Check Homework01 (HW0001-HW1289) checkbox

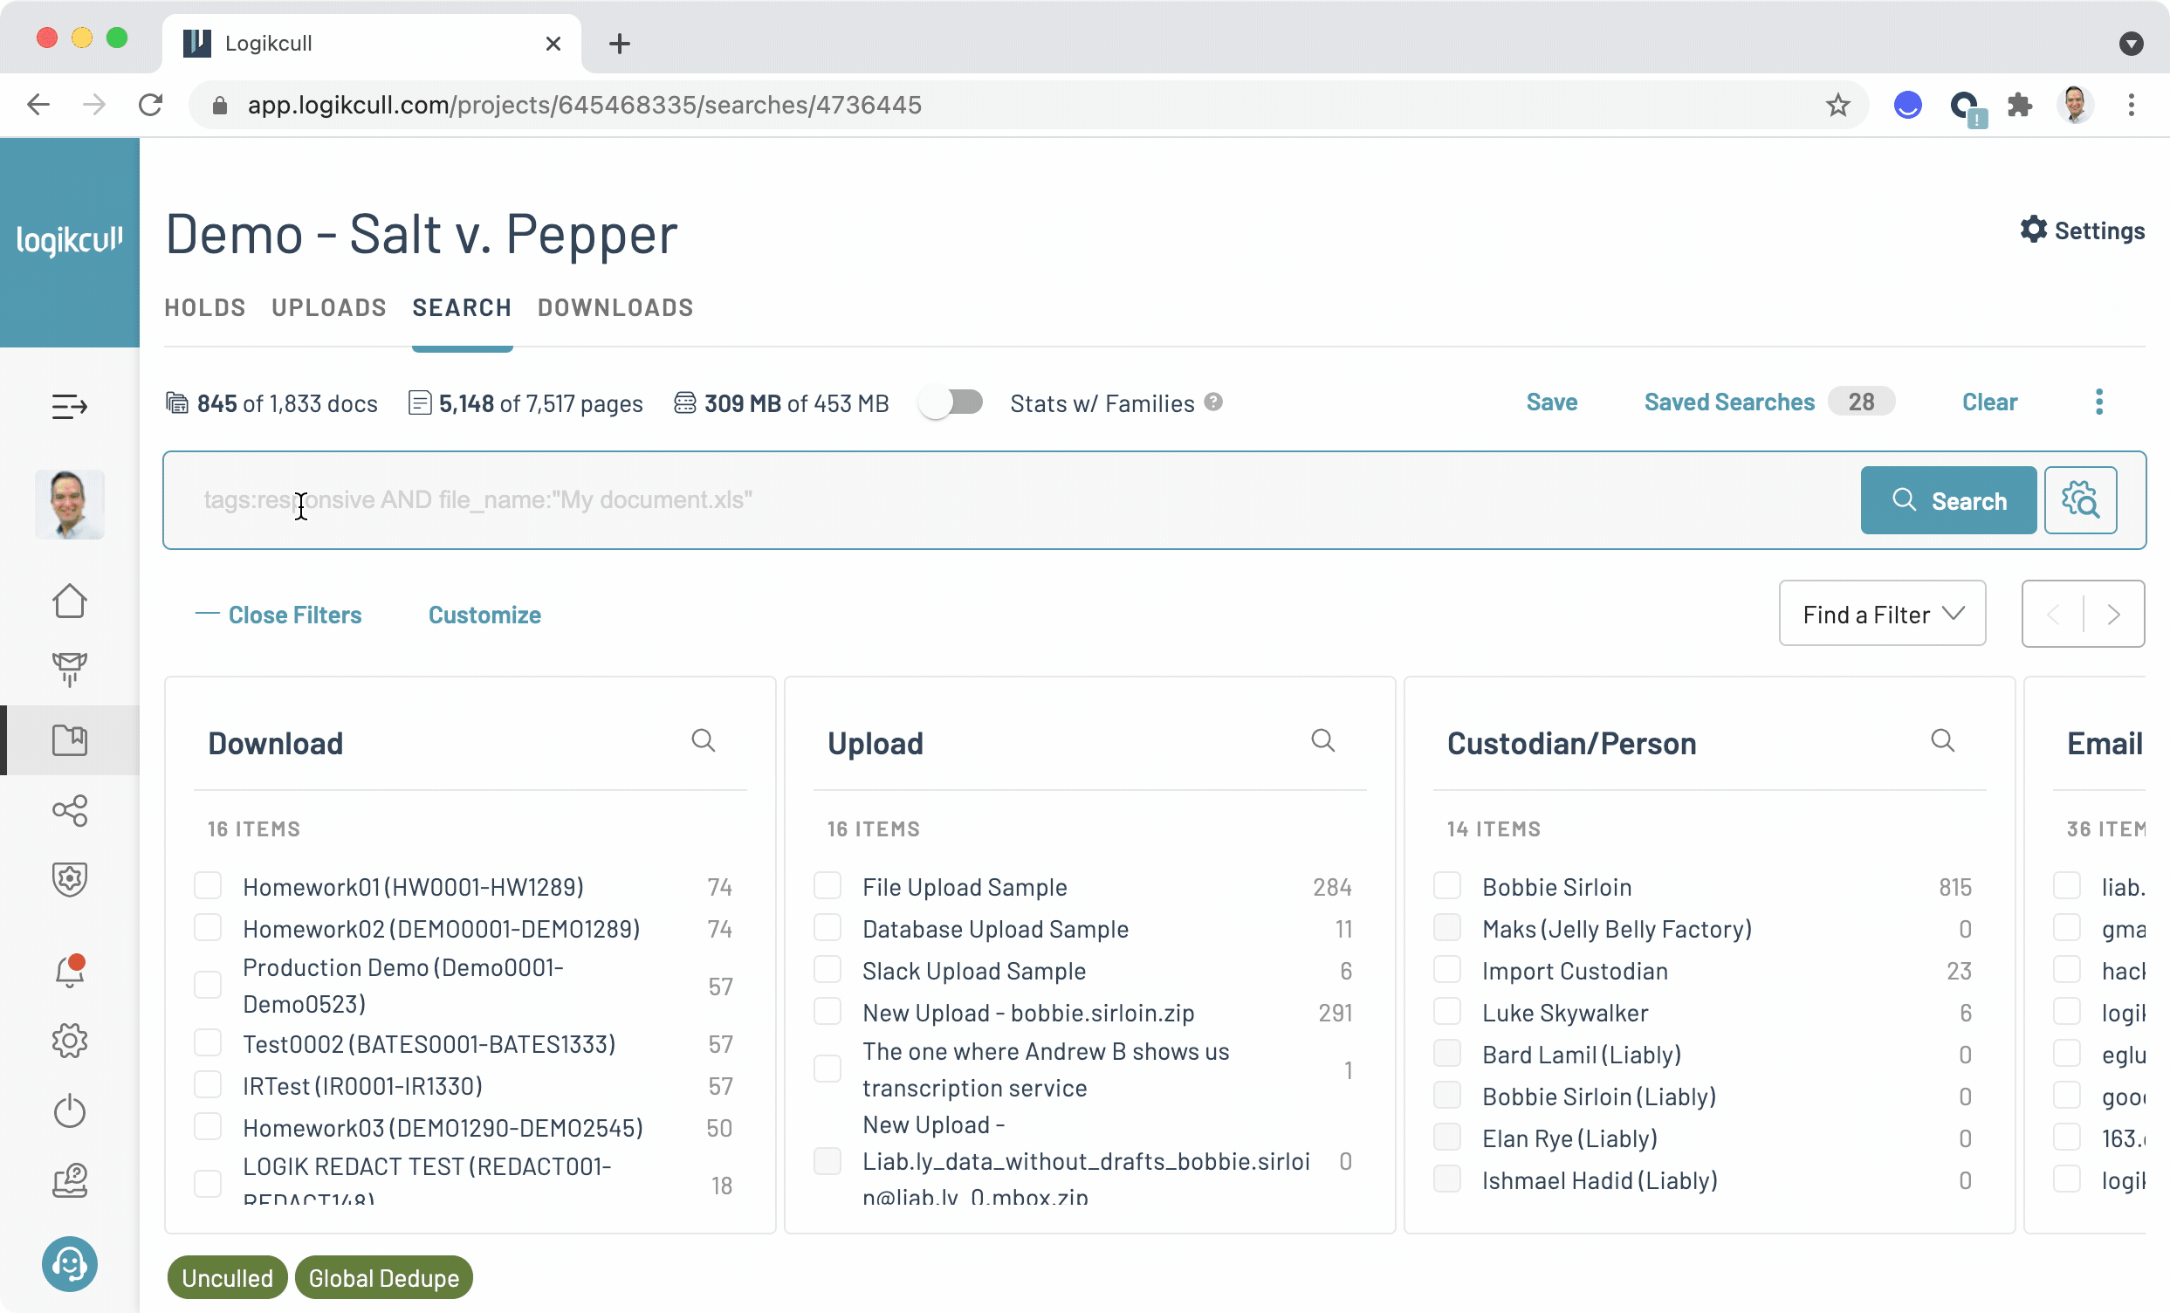pos(208,886)
